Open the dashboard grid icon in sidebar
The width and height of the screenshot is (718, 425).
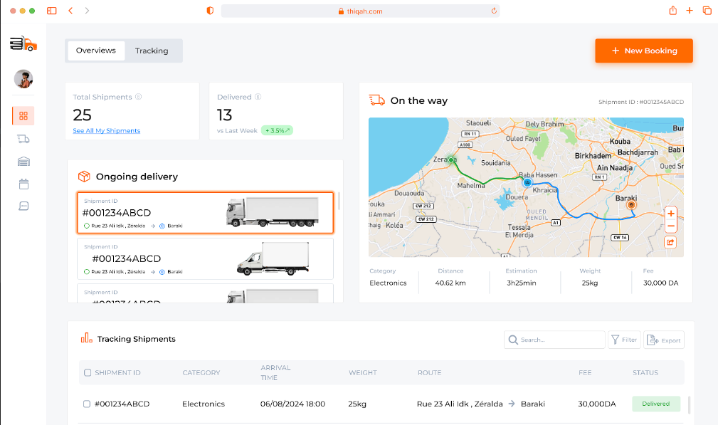[23, 116]
